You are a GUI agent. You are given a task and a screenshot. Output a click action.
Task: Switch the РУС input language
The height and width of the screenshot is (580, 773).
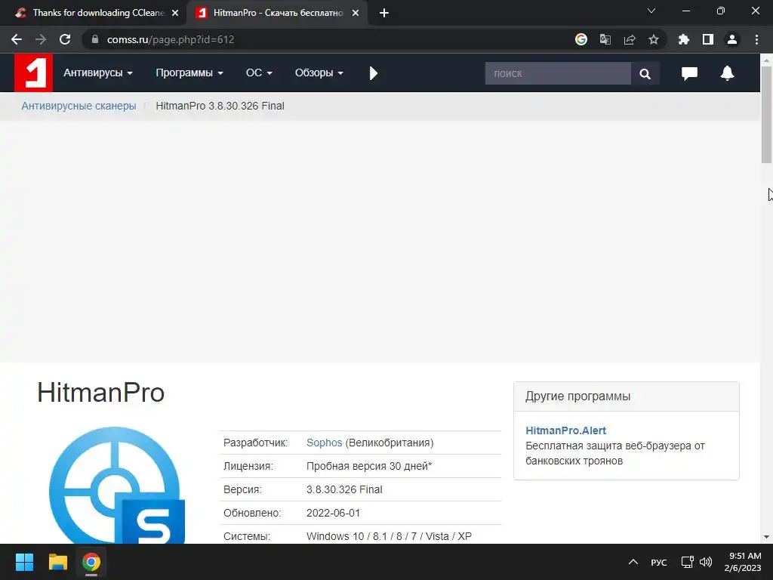pos(658,562)
